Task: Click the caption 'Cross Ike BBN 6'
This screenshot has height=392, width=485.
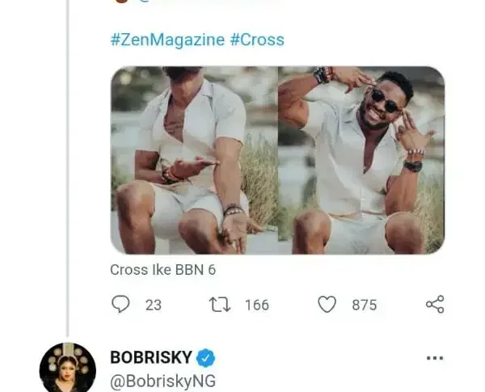Action: (162, 270)
